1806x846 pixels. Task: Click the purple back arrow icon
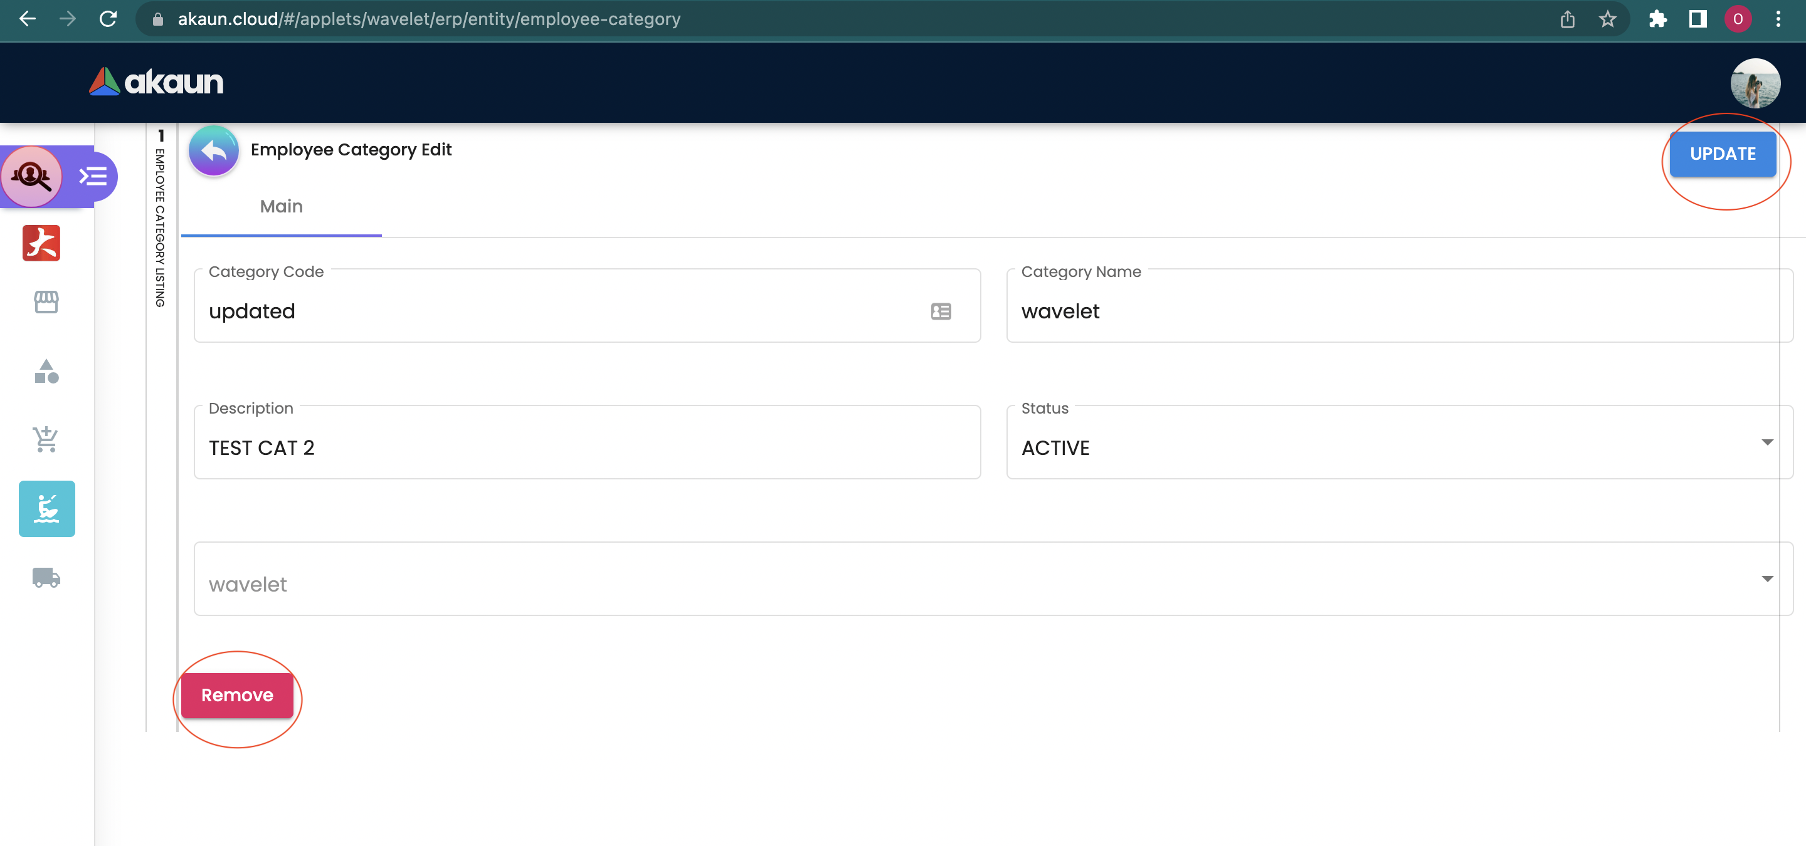tap(213, 150)
